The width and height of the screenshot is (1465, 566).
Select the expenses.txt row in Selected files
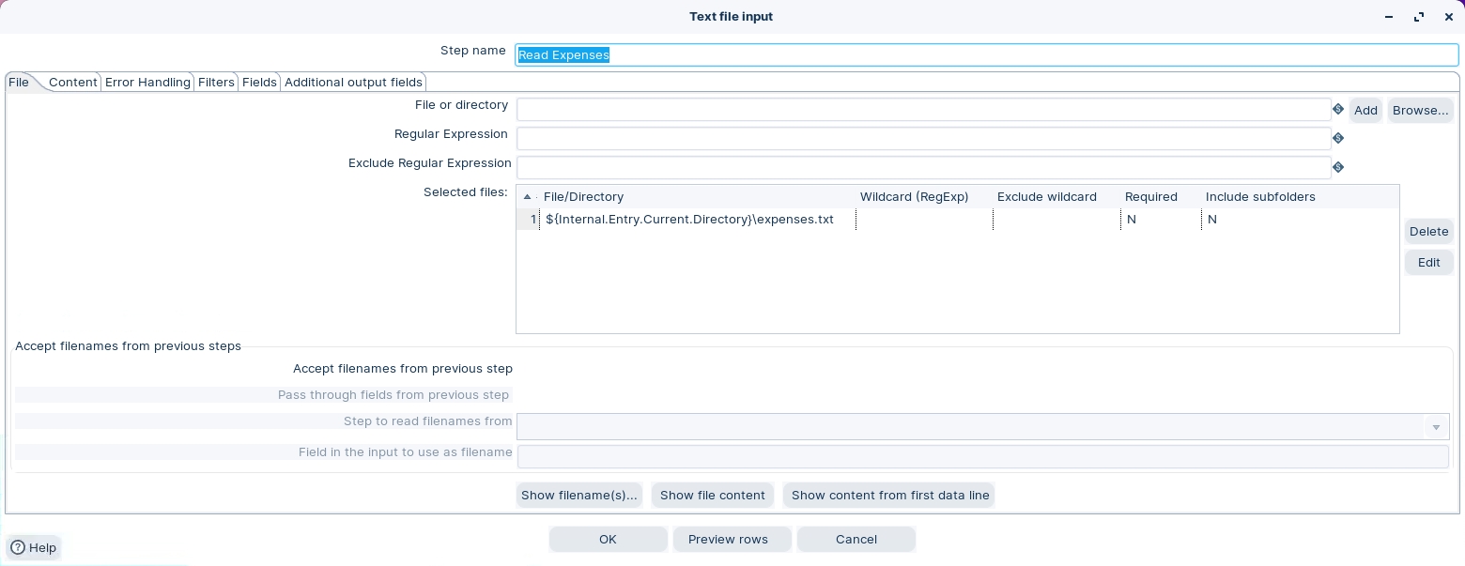click(x=689, y=220)
